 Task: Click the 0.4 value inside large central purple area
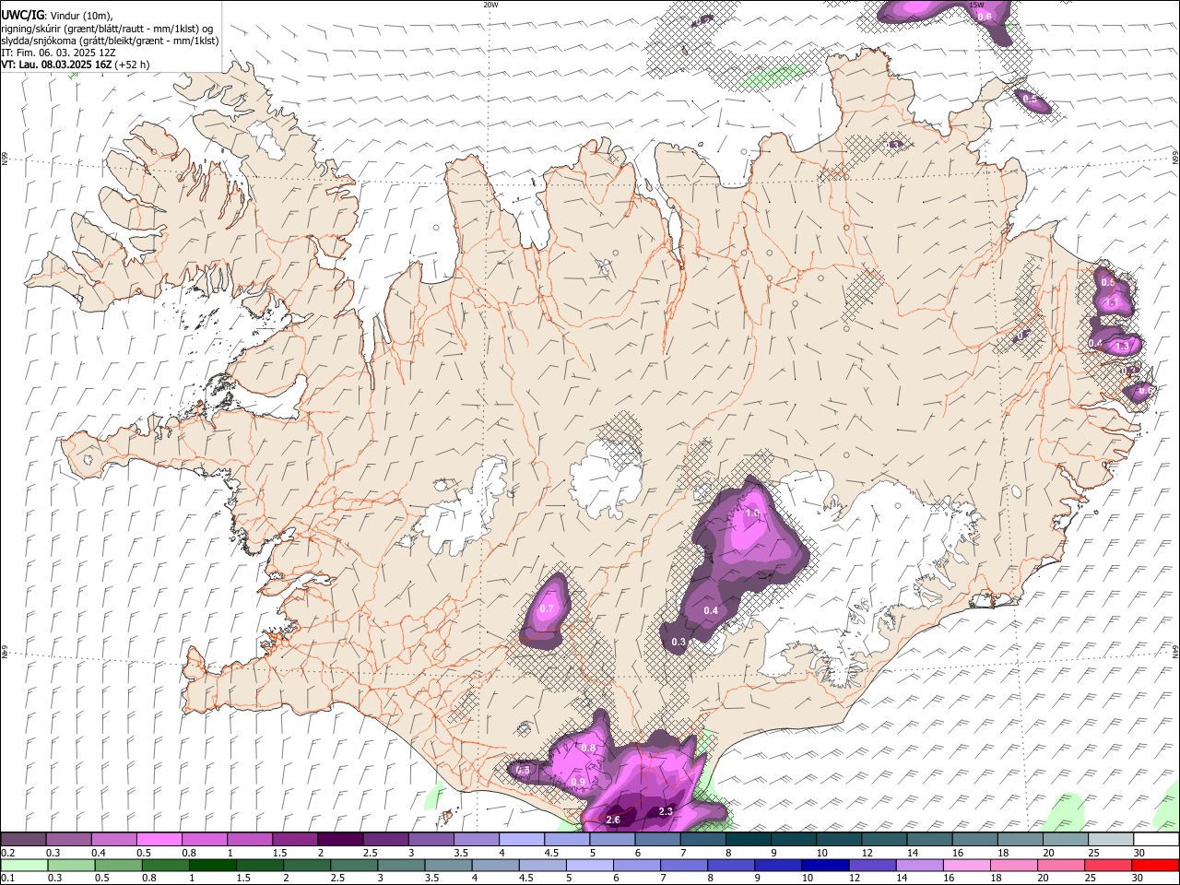point(711,610)
